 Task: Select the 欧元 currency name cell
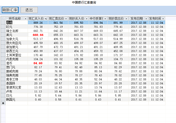(x=17, y=27)
